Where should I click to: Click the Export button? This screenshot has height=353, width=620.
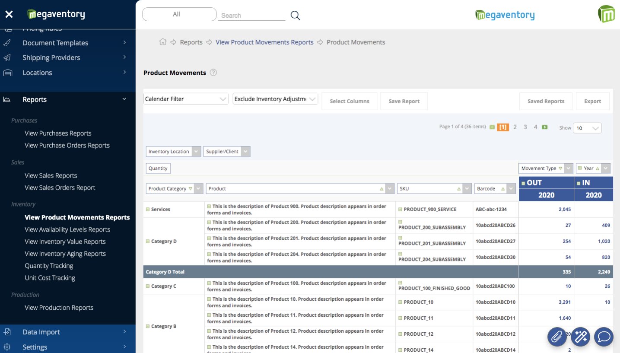tap(592, 101)
